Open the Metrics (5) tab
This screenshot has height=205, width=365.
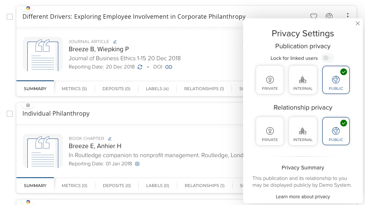coord(74,89)
